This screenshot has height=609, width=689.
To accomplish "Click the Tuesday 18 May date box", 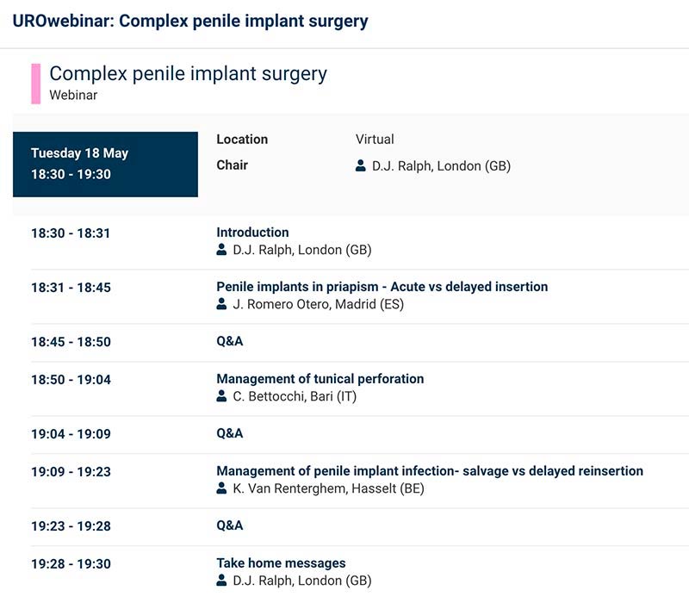I will (105, 164).
